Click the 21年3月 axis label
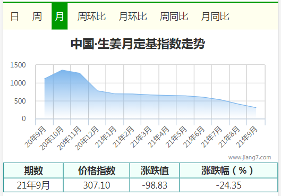The height and width of the screenshot is (196, 281). [141, 137]
